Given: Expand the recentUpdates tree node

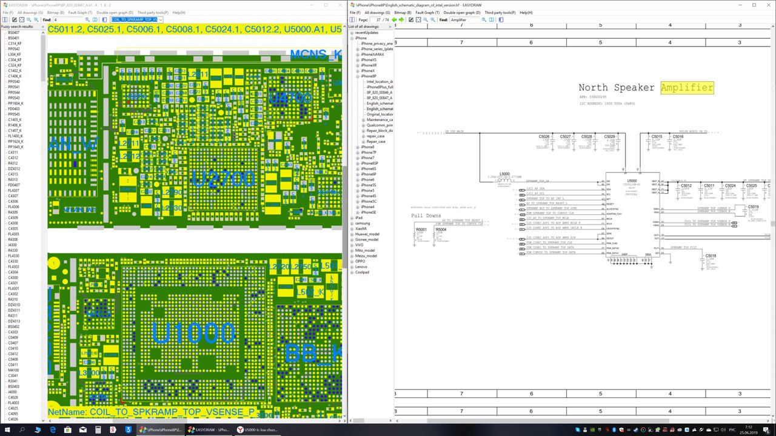Looking at the screenshot, I should (352, 33).
